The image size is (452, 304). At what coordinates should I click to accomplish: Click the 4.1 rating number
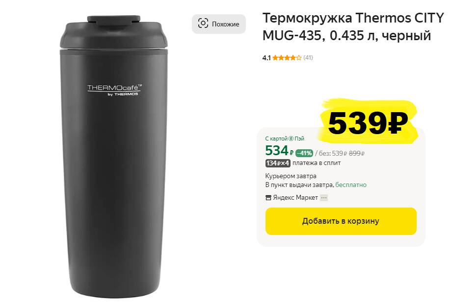click(266, 58)
